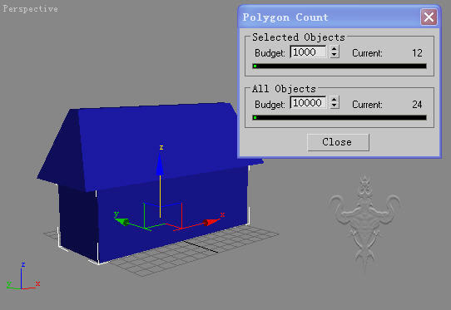Increase the Selected Objects budget spinner
The width and height of the screenshot is (451, 310).
335,49
